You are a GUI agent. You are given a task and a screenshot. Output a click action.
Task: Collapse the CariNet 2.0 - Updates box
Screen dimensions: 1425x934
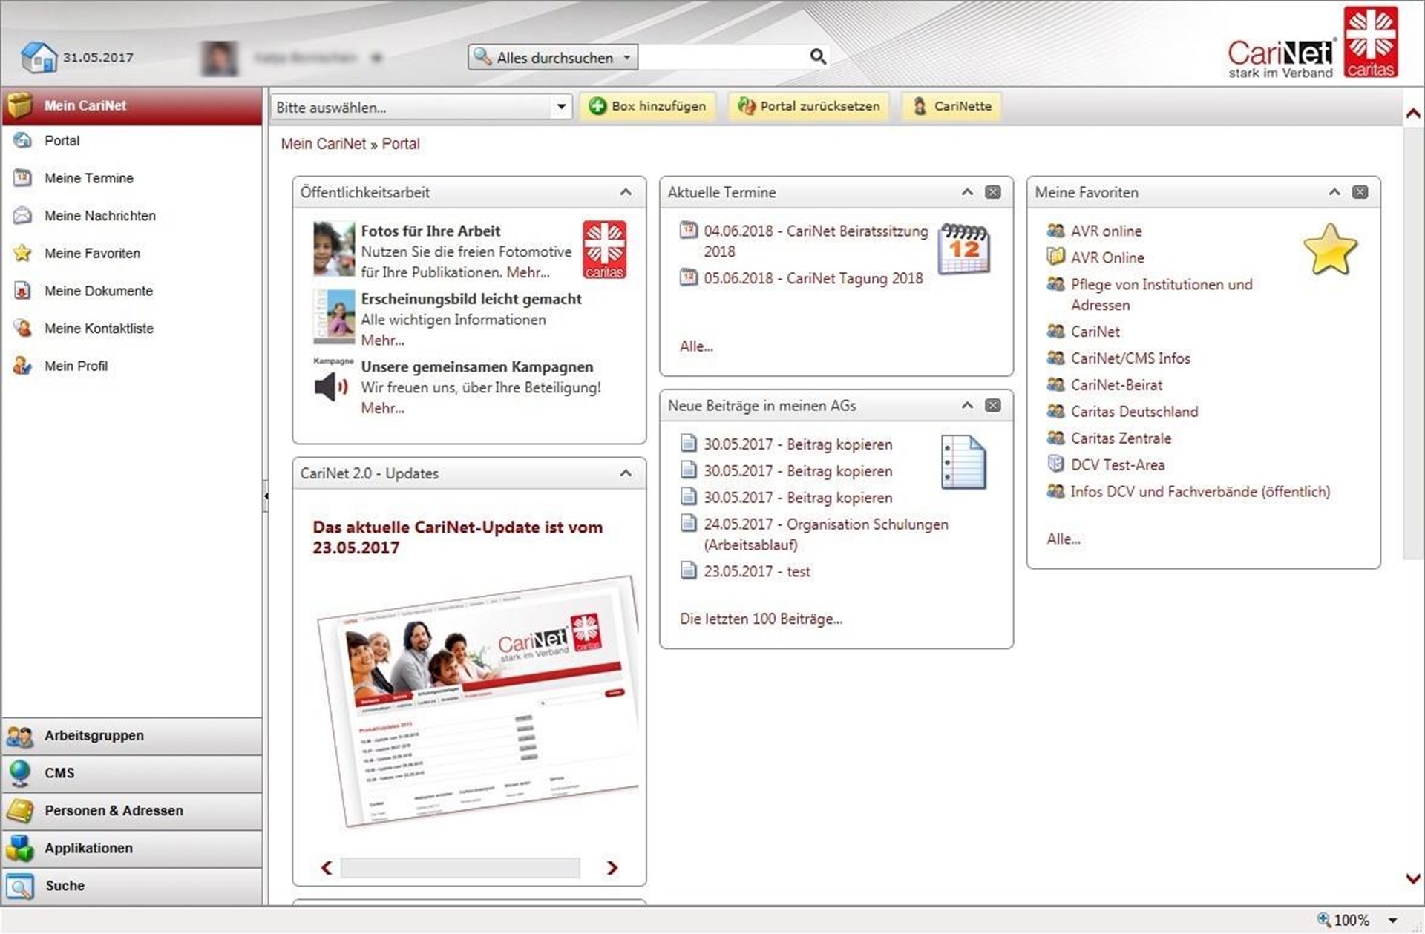click(626, 473)
